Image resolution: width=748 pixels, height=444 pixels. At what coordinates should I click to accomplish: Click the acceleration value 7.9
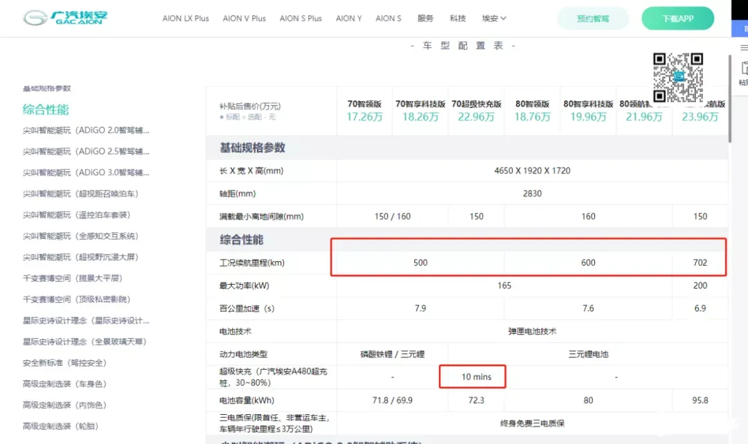tap(420, 308)
